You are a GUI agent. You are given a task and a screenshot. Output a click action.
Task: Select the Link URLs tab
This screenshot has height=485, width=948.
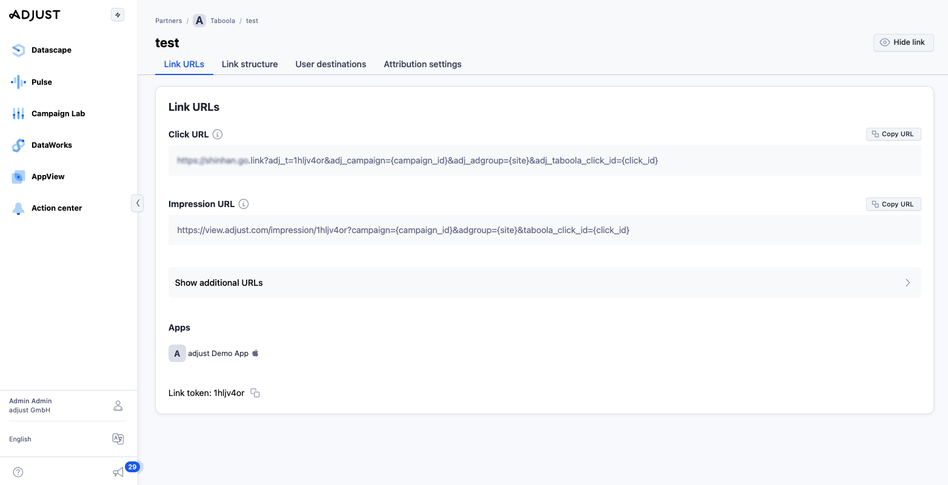[x=184, y=64]
